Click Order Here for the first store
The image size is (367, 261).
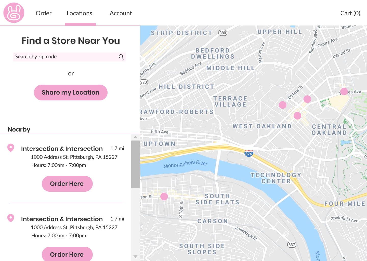(67, 184)
